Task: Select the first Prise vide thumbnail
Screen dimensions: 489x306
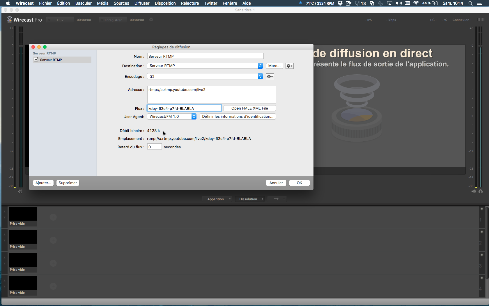Action: coord(23,214)
